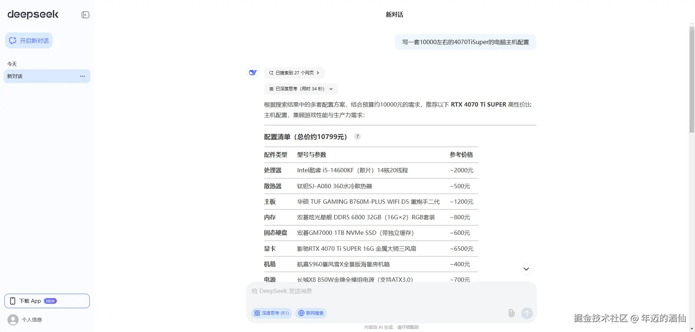695x332 pixels.
Task: Open the options menu for 新对话
Action: click(x=82, y=76)
